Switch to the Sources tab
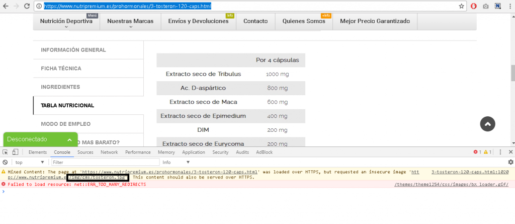Viewport: 515px width, 224px height. (x=85, y=152)
